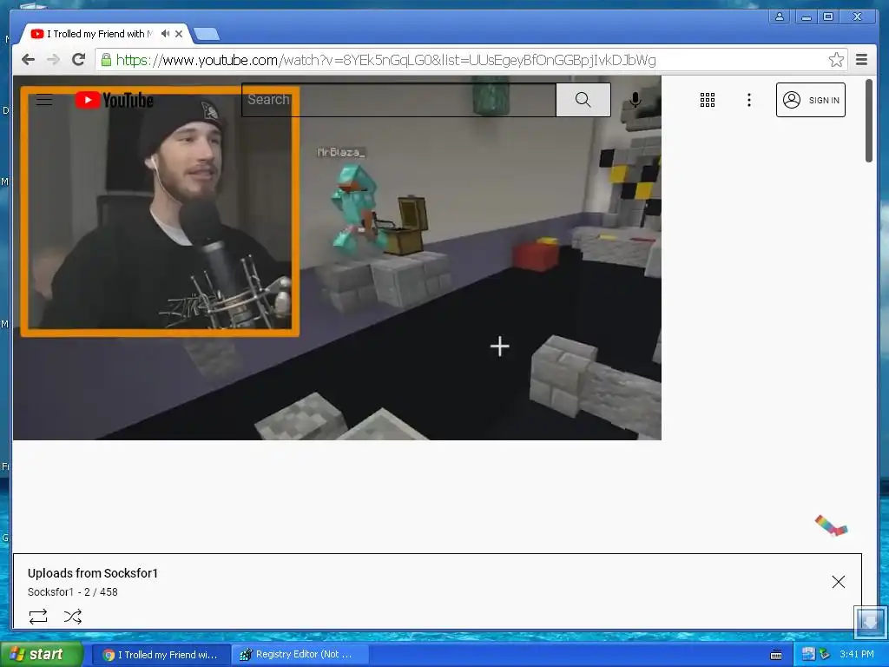This screenshot has height=667, width=889.
Task: Close the Uploads from Socksfor1 playlist panel
Action: point(838,581)
